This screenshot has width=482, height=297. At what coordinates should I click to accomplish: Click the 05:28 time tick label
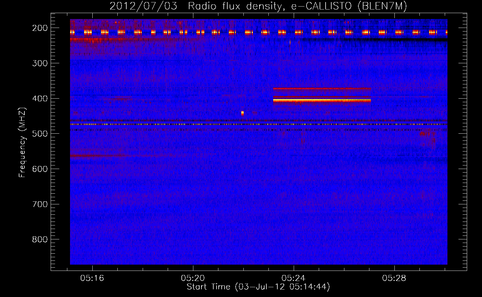pos(394,278)
